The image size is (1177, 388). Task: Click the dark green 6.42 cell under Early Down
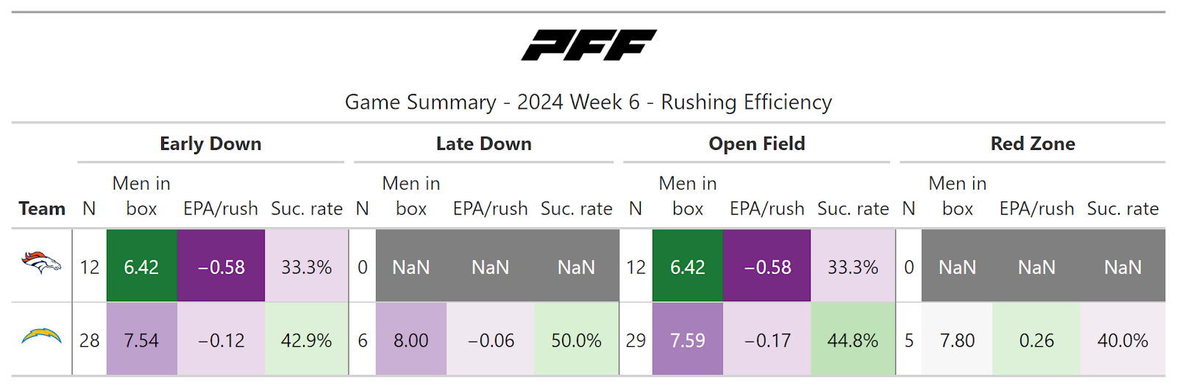(141, 267)
